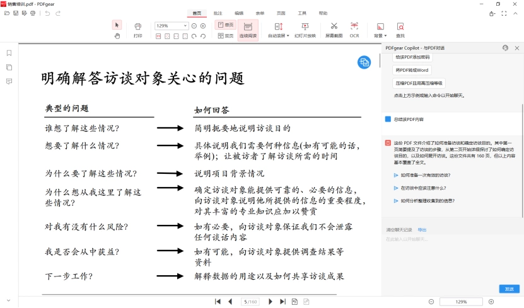Click the fit height icon

(185, 36)
